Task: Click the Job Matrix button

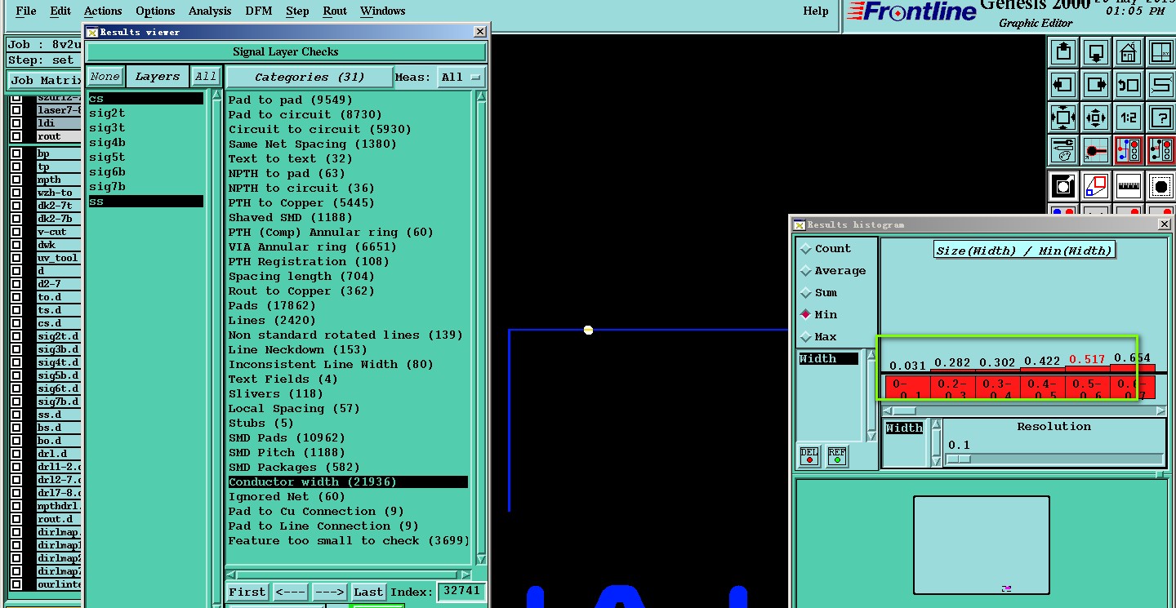Action: click(46, 80)
